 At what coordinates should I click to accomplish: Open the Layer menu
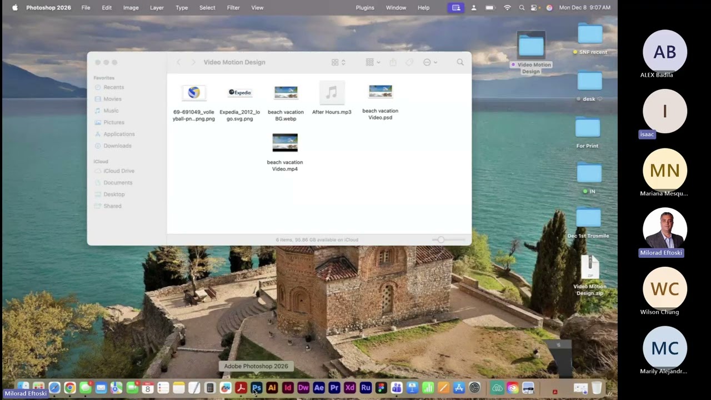click(157, 8)
